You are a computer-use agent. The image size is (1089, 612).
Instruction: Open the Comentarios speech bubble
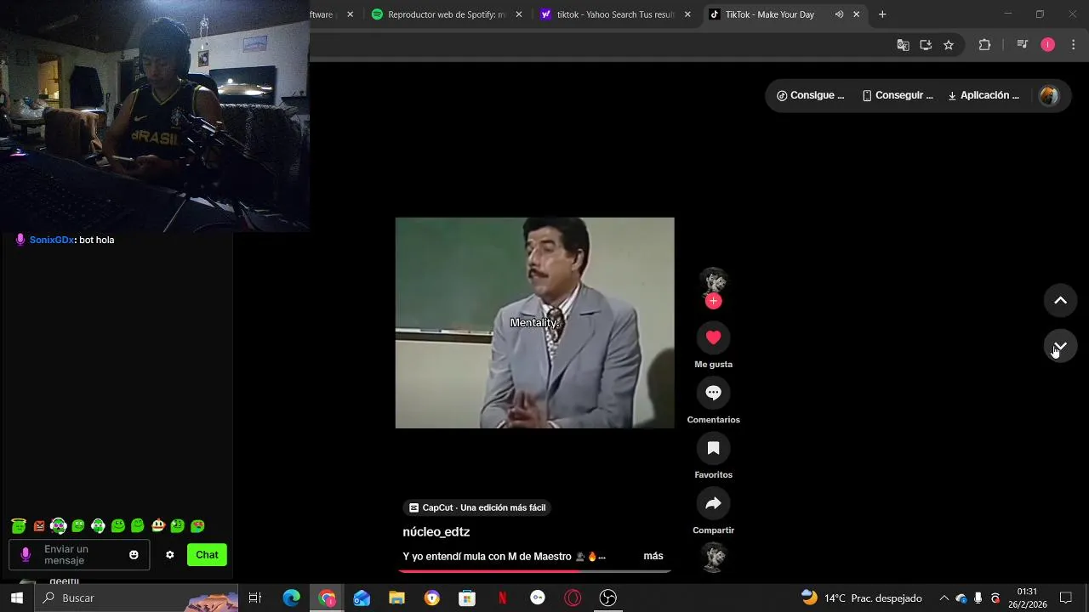point(713,393)
